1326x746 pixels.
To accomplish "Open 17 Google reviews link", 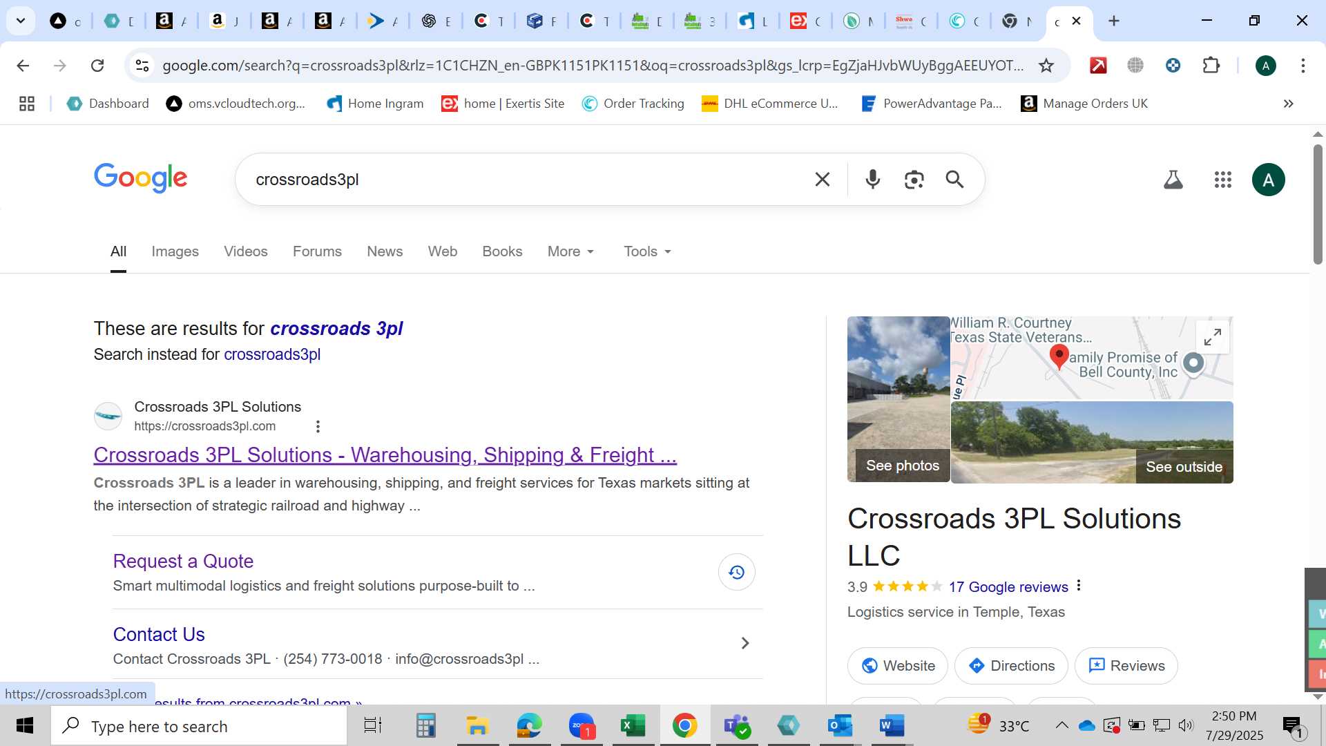I will pyautogui.click(x=1008, y=587).
